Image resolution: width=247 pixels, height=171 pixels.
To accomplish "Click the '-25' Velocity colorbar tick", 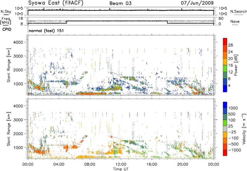I will tap(232, 132).
